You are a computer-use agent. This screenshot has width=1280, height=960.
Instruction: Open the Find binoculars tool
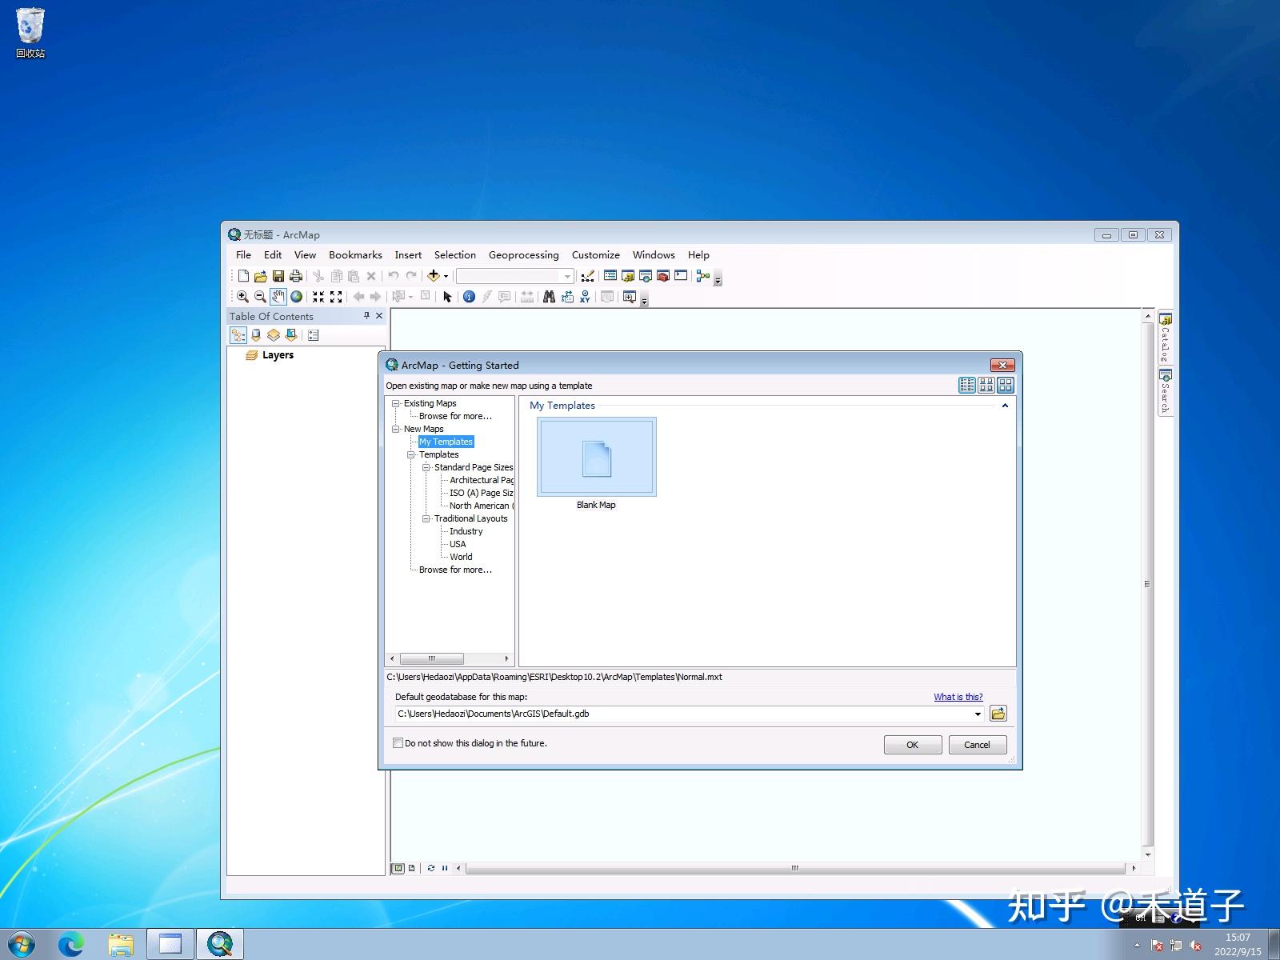[549, 297]
